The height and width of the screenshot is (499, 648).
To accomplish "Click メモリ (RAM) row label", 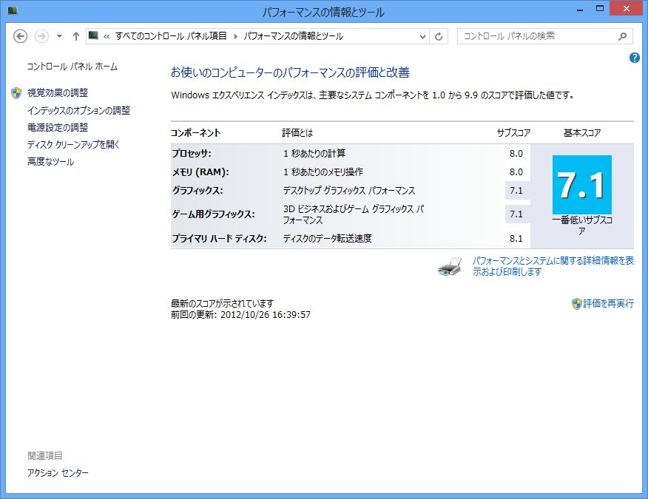I will click(200, 172).
